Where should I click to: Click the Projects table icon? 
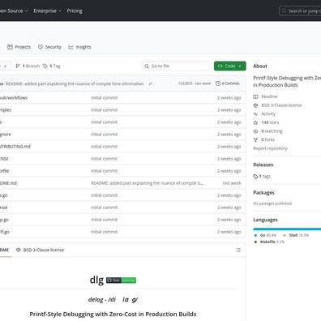click(x=10, y=47)
